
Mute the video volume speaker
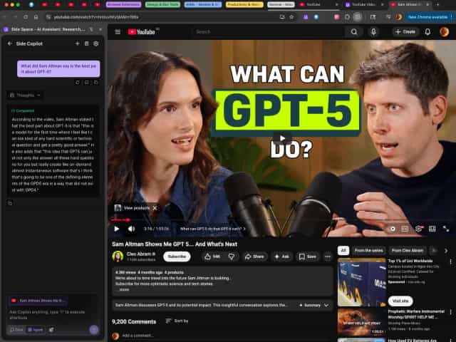click(131, 229)
